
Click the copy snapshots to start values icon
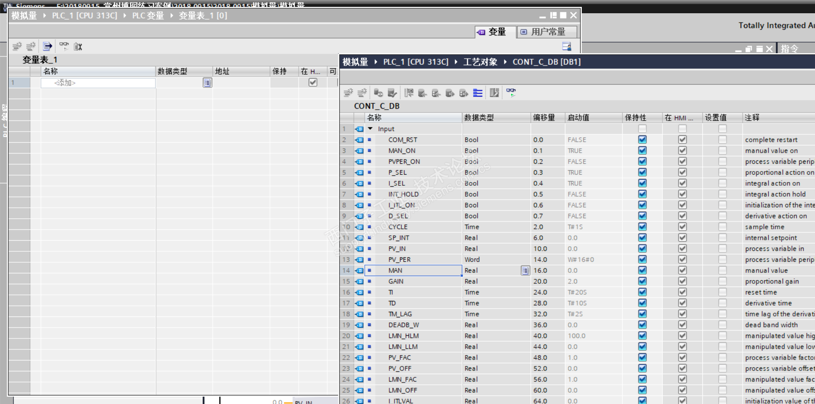point(422,93)
